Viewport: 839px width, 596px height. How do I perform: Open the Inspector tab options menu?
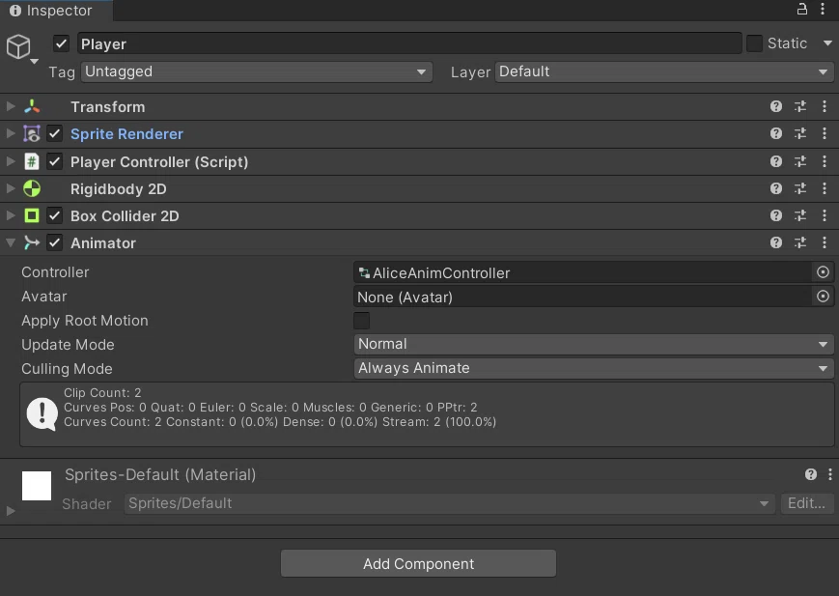click(x=823, y=9)
